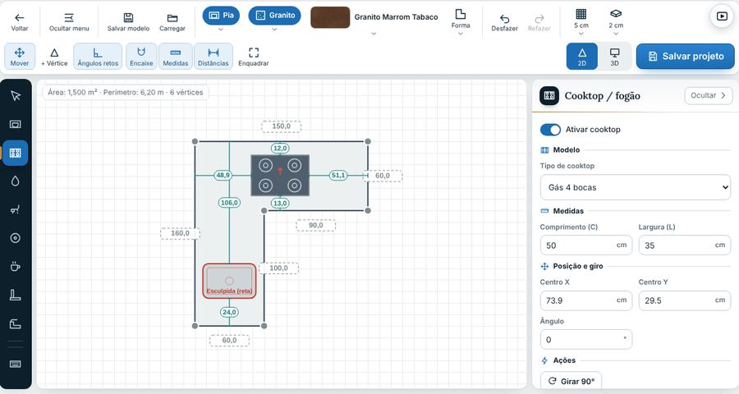This screenshot has width=739, height=394.
Task: Edit the Comprimento (C) field
Action: 585,245
